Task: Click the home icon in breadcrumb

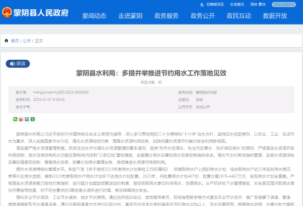Action: click(7, 41)
